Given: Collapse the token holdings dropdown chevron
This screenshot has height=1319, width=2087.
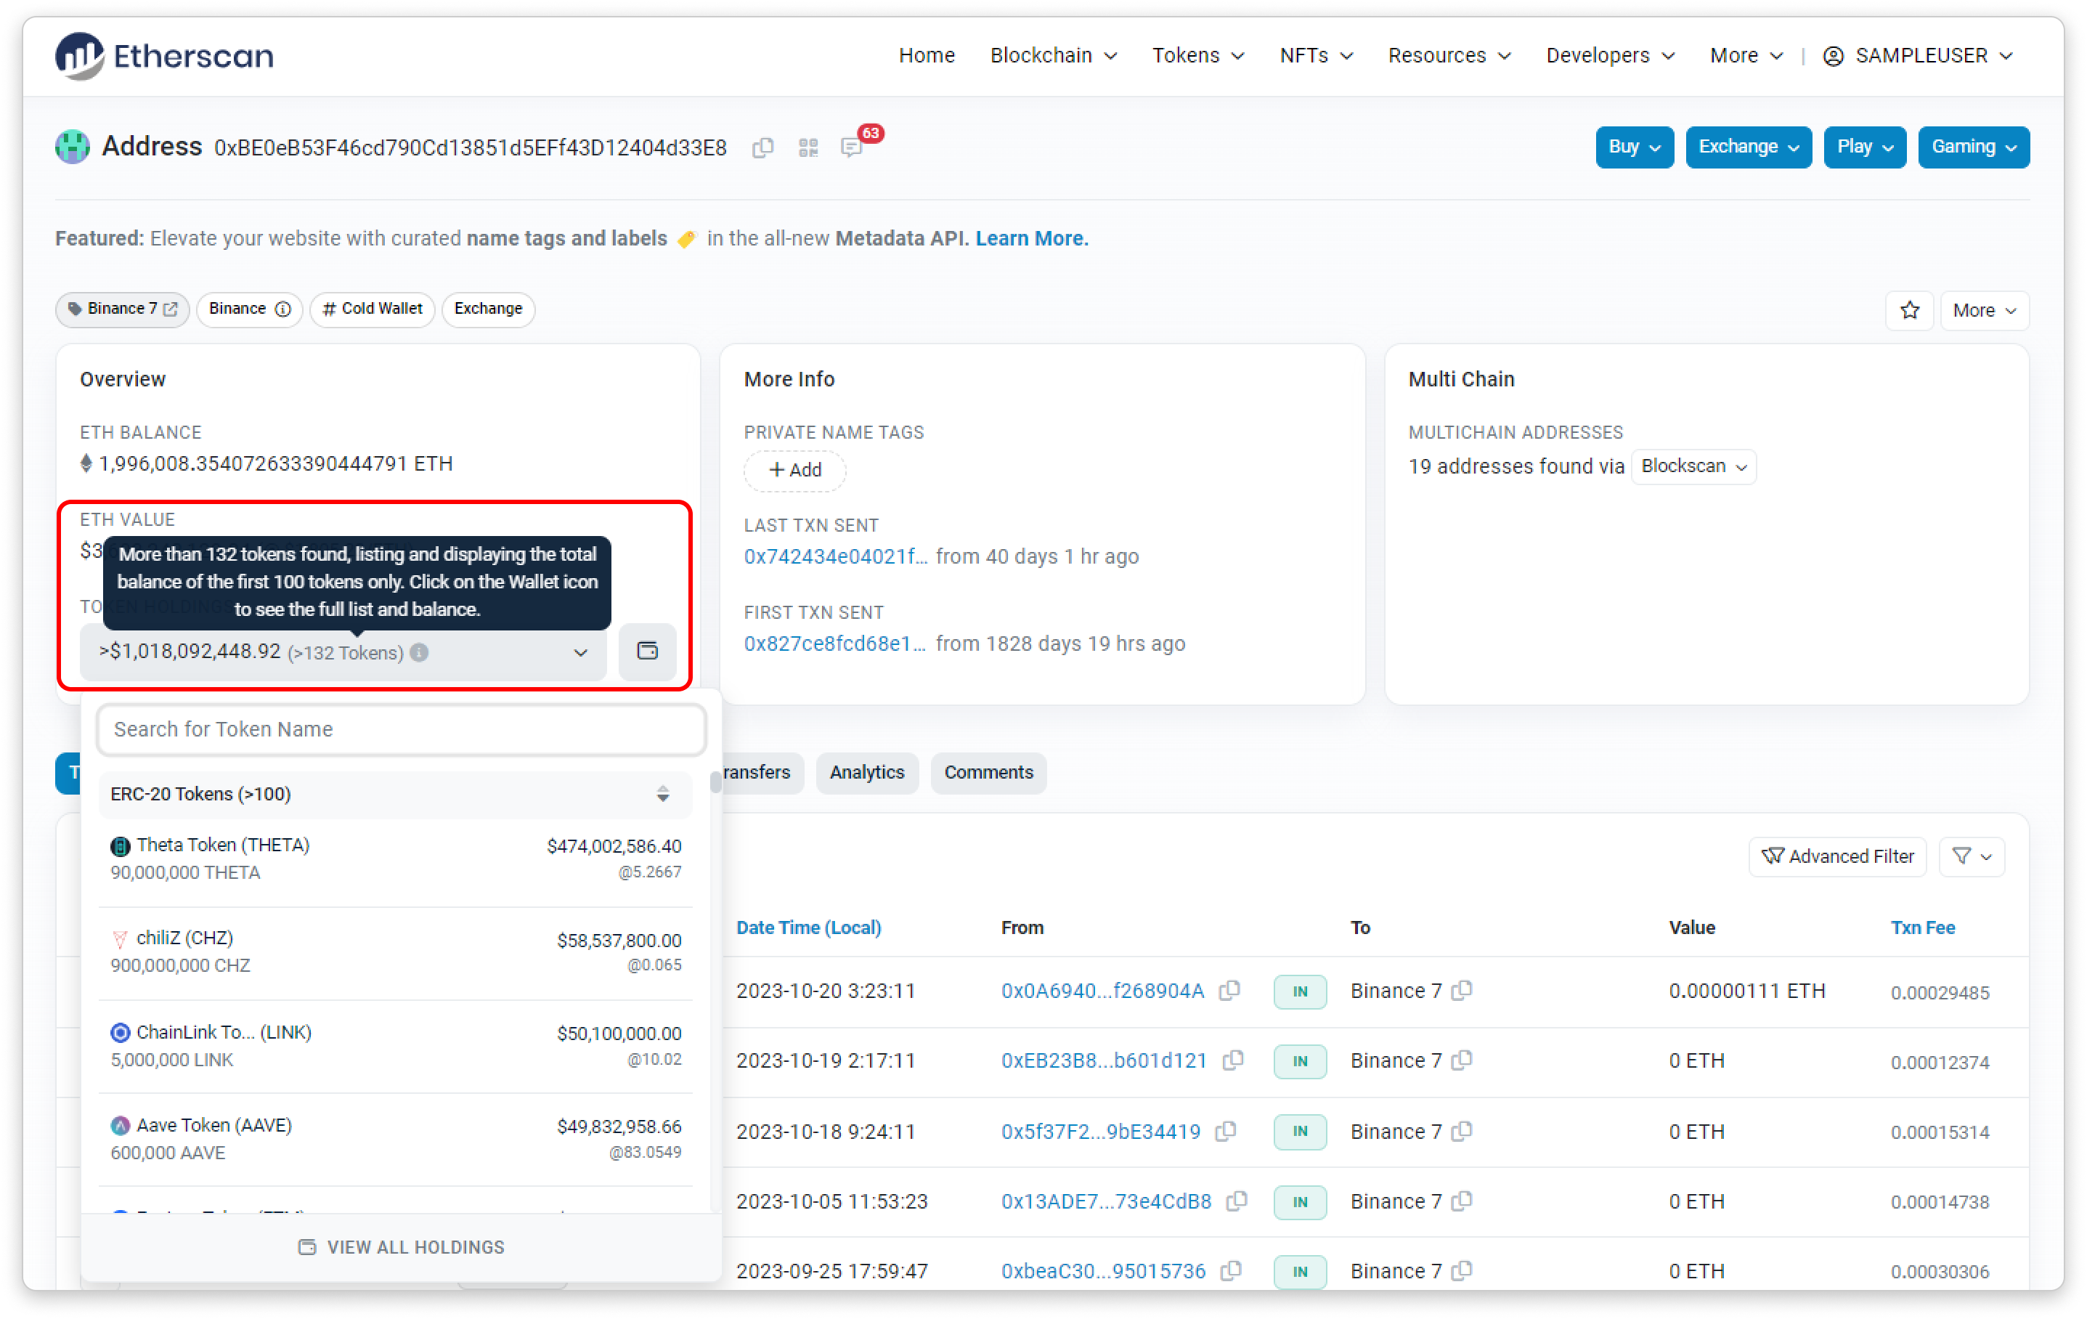Looking at the screenshot, I should [581, 652].
